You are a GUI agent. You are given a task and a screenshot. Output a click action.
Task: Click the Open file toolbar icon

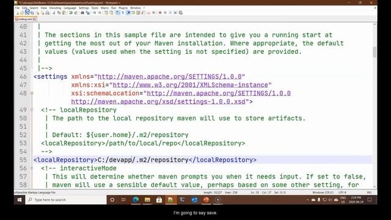[x=22, y=12]
